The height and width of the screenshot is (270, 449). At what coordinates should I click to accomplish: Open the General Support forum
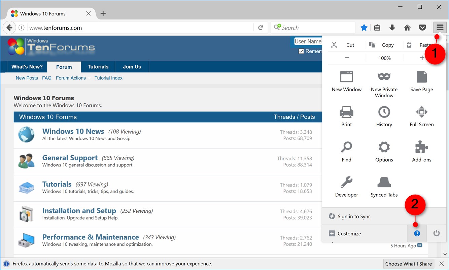[70, 158]
